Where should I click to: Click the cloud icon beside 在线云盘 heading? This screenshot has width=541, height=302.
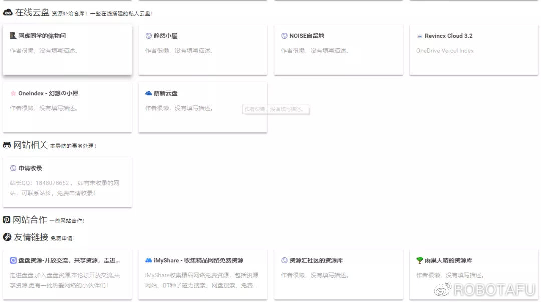[7, 13]
